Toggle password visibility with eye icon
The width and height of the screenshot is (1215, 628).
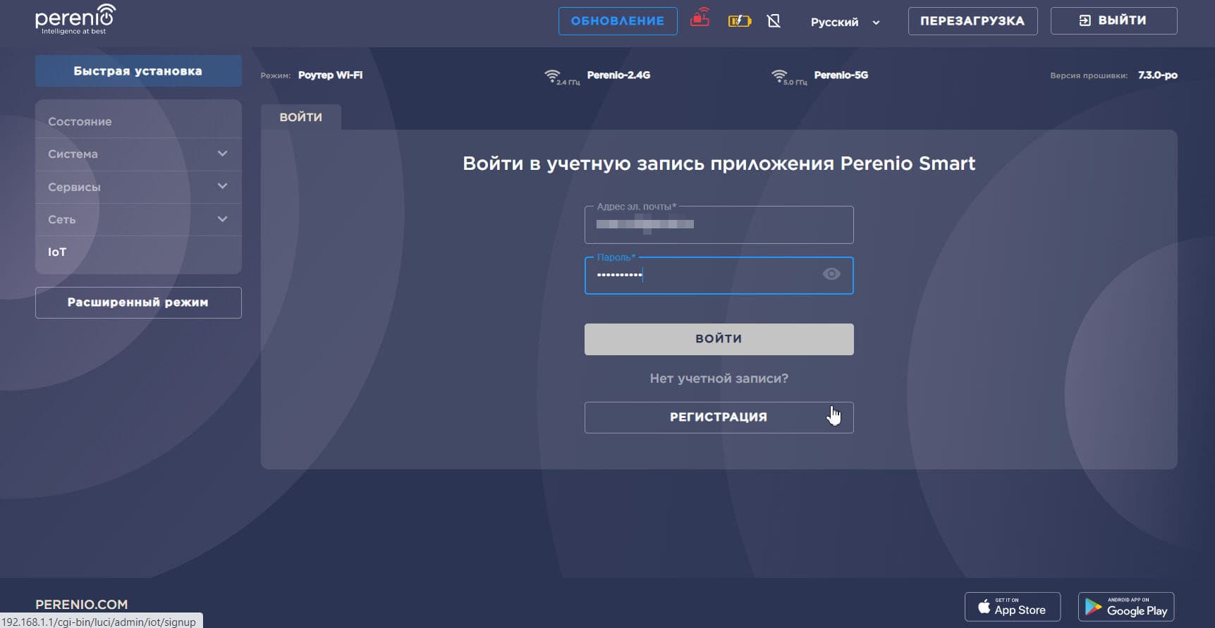(831, 274)
